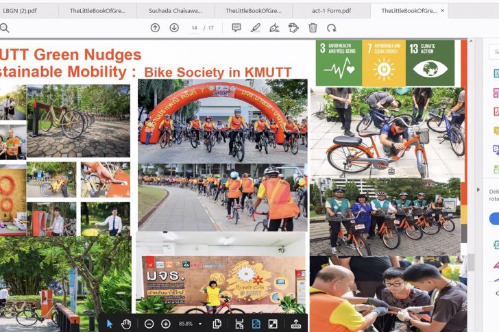Switch to the act-1 Form.pdf tab
The width and height of the screenshot is (499, 332).
(x=331, y=11)
